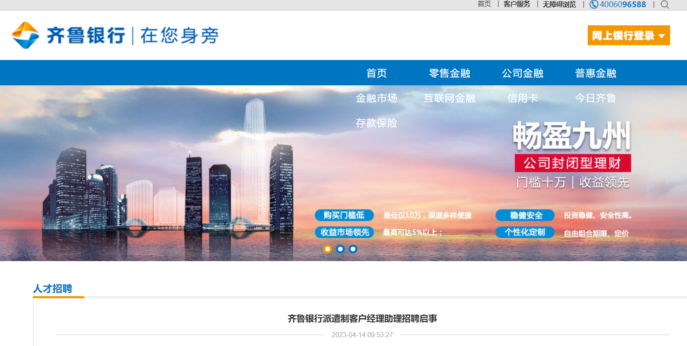687x346 pixels.
Task: Go to the 互联网金融 section
Action: pyautogui.click(x=450, y=98)
